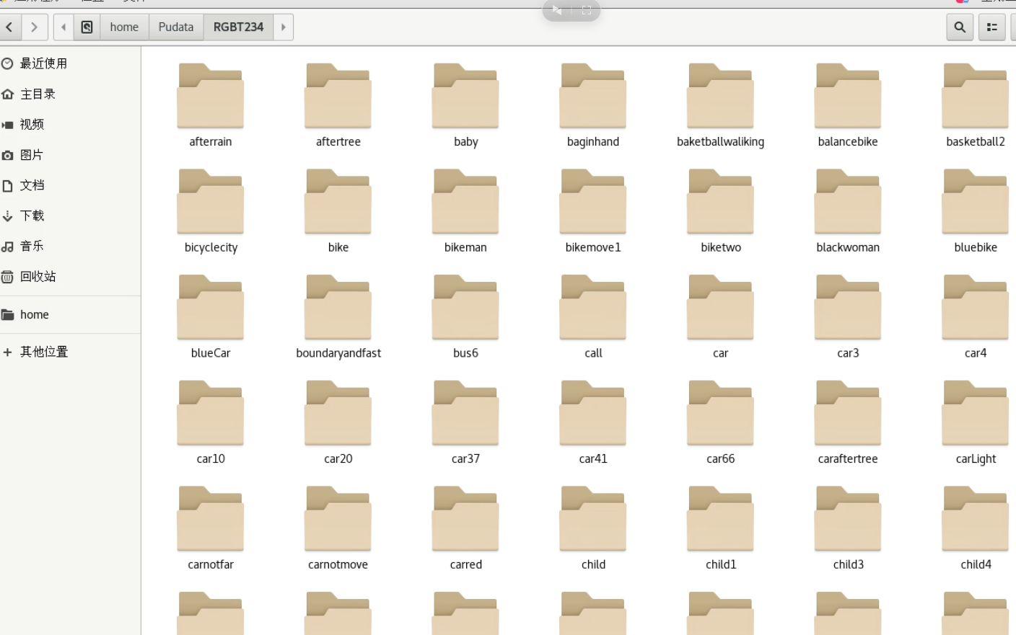
Task: Select the afterrain folder icon
Action: (211, 96)
